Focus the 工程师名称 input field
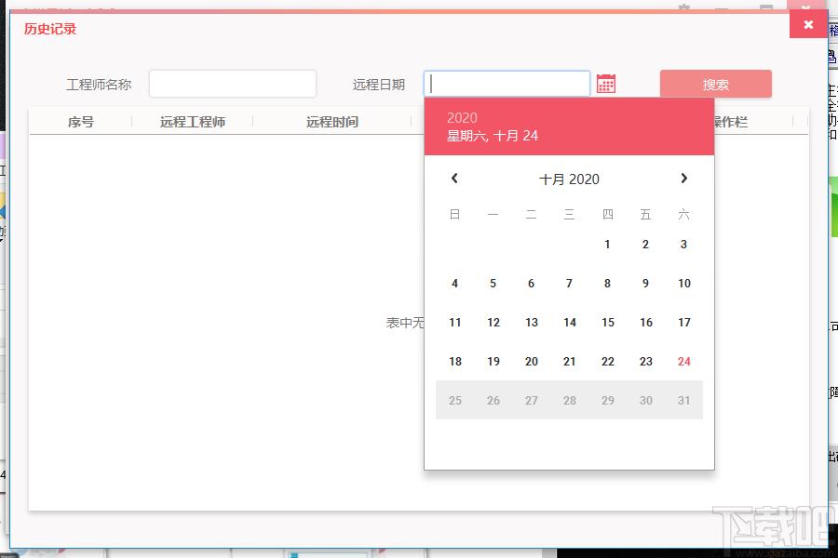 233,84
